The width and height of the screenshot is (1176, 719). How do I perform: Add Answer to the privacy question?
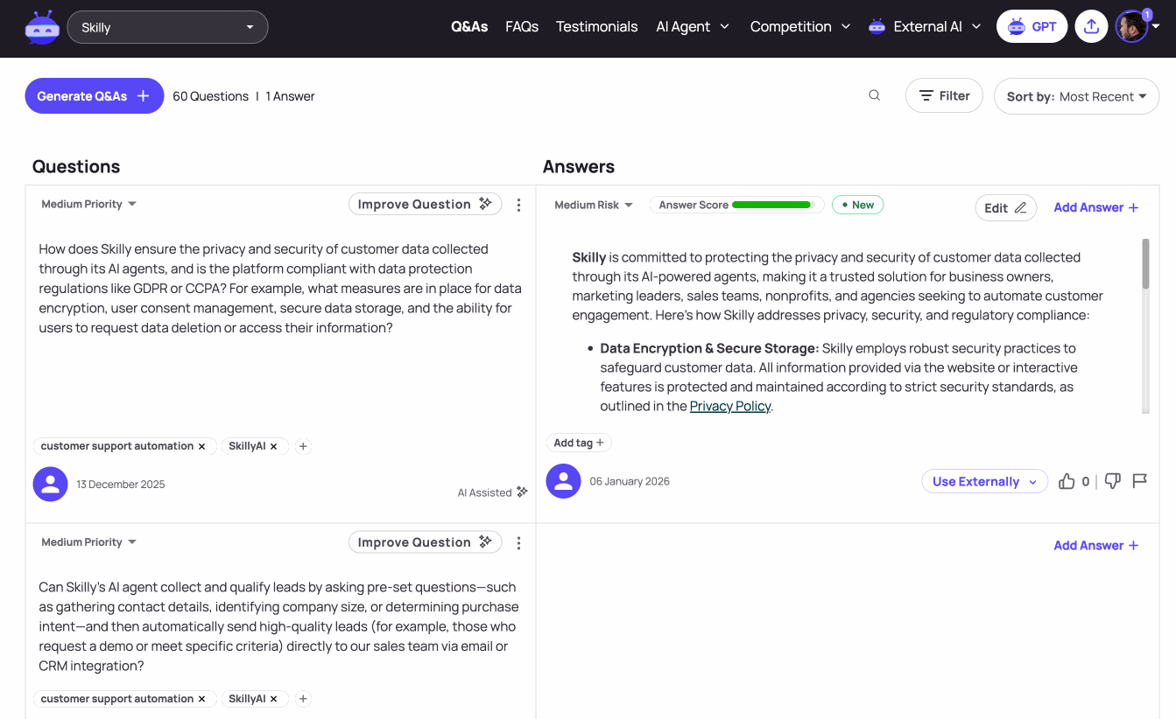1096,207
